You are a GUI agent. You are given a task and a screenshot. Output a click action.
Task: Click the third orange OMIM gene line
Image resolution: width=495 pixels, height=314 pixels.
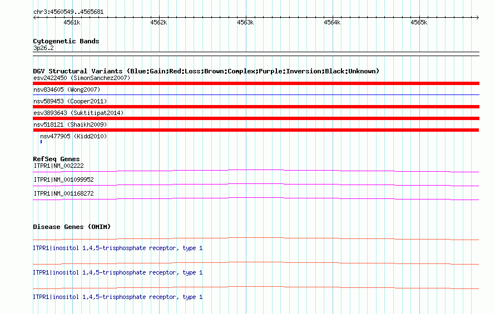pyautogui.click(x=256, y=287)
